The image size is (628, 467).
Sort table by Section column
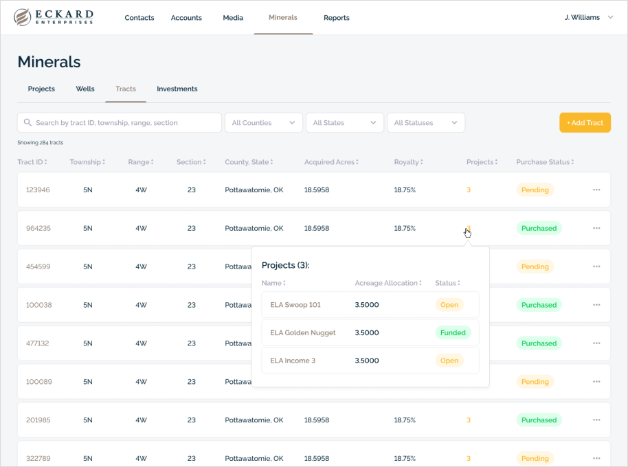coord(191,162)
